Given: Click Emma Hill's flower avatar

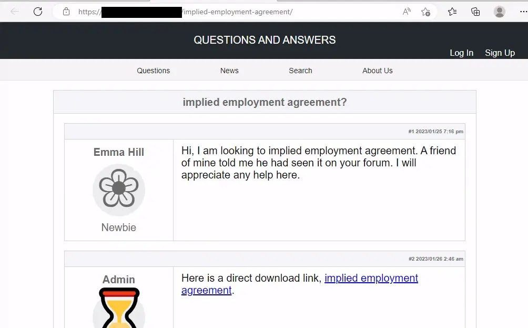Looking at the screenshot, I should tap(119, 190).
